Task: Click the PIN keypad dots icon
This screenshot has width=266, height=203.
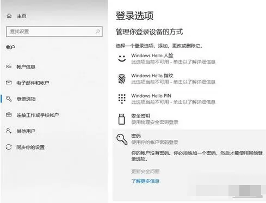Action: tap(122, 99)
